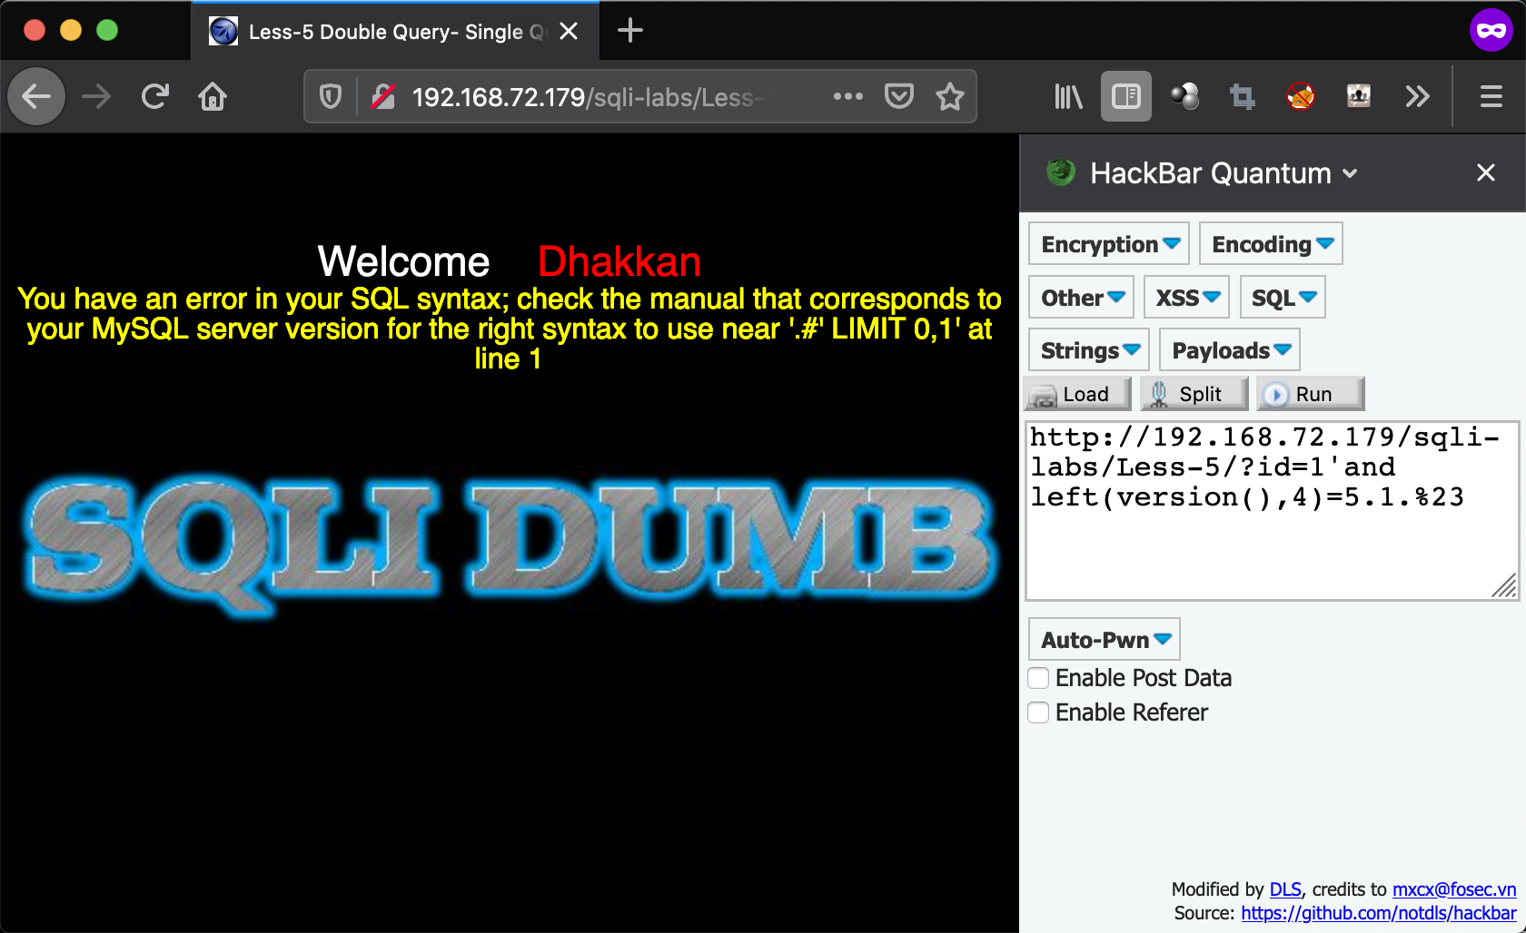Open the github.com/notdls/hackbar source link

coord(1378,913)
